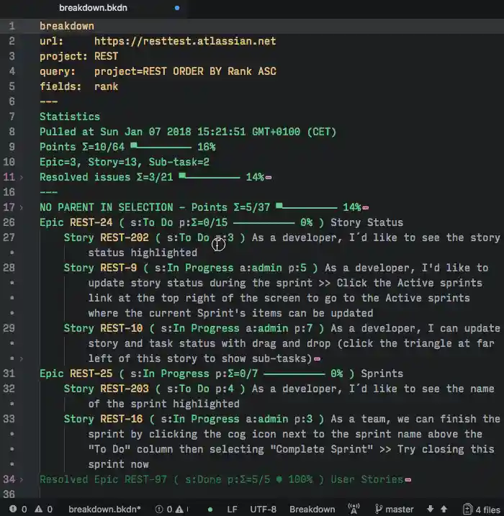Click the url https://resttest.atlassian.net
This screenshot has width=504, height=516.
[185, 41]
